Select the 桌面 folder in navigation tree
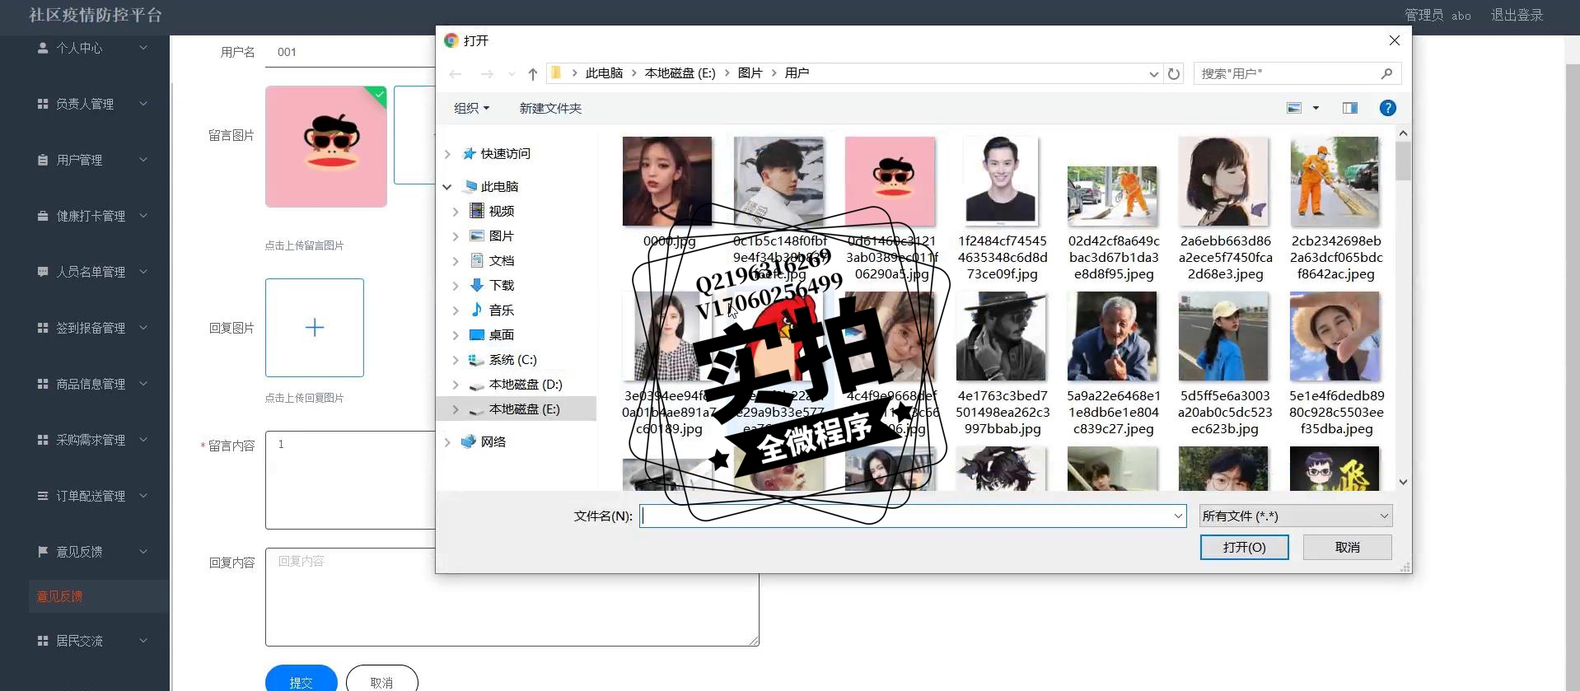 click(492, 335)
